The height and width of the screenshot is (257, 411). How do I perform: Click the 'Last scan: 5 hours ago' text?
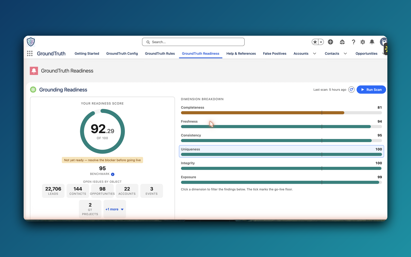(330, 90)
